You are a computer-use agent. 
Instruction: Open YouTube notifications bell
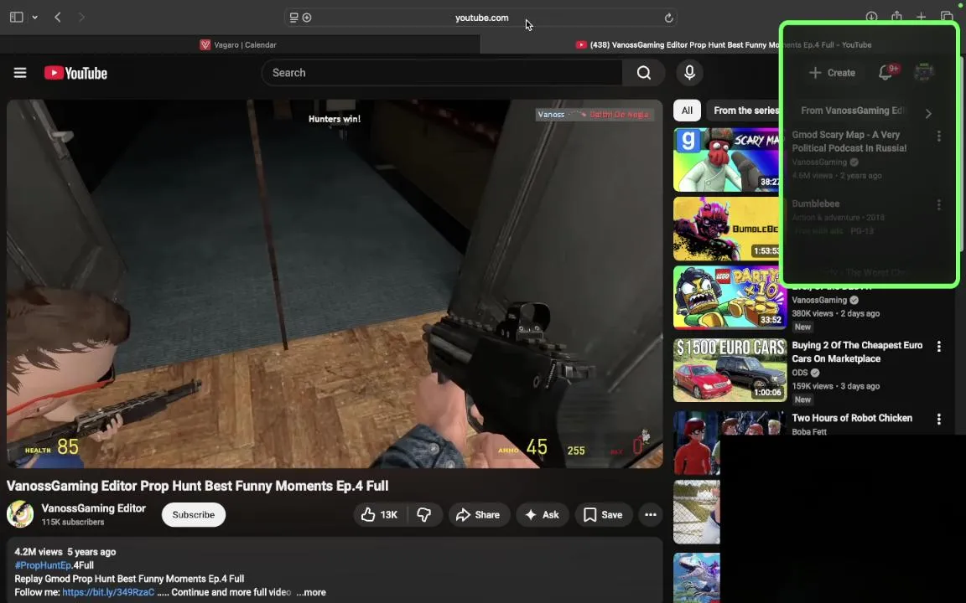885,73
